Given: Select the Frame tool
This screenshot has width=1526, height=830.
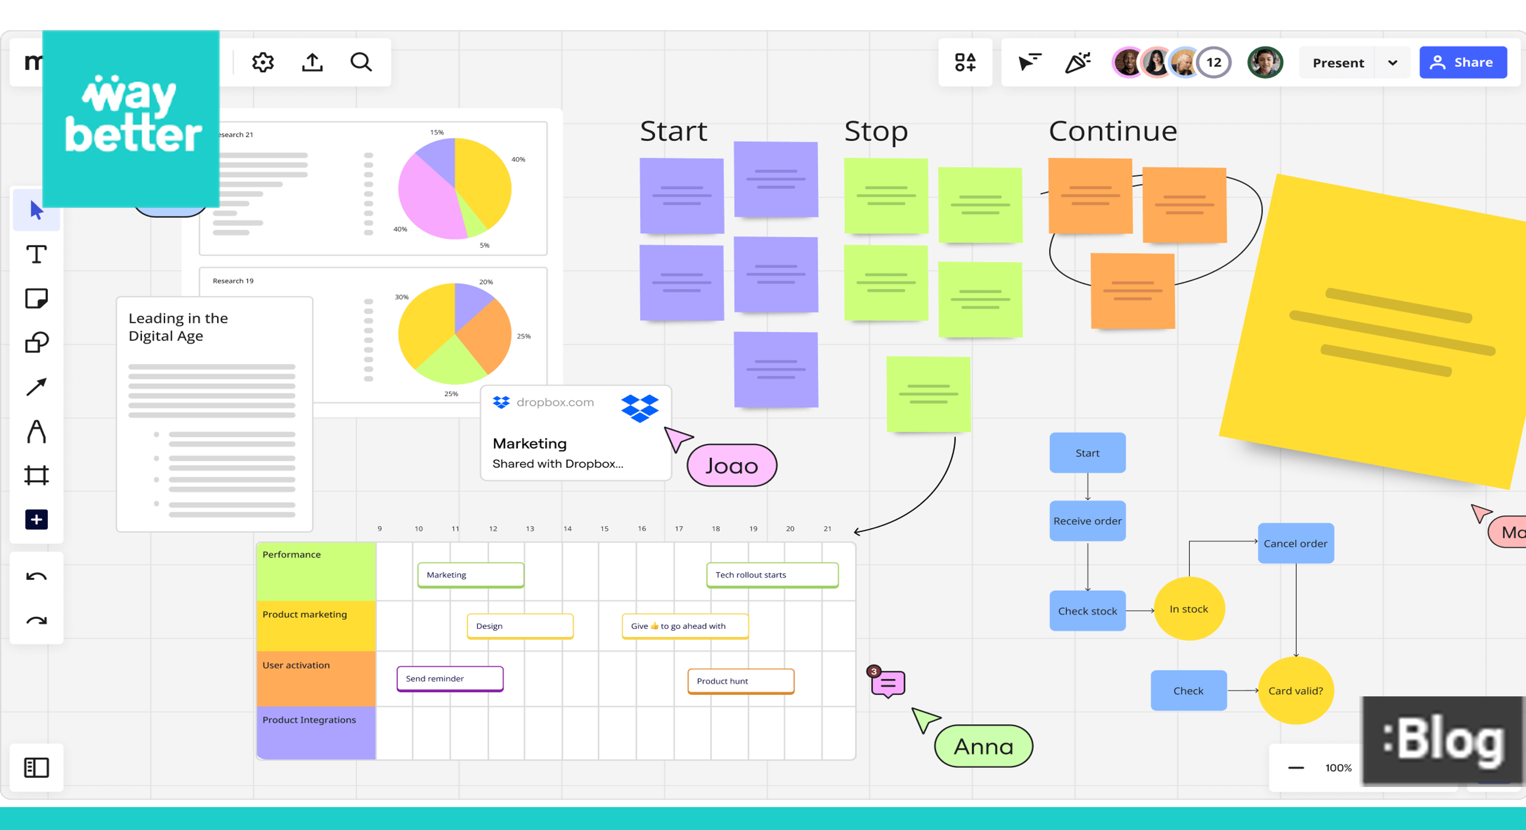Looking at the screenshot, I should [36, 475].
